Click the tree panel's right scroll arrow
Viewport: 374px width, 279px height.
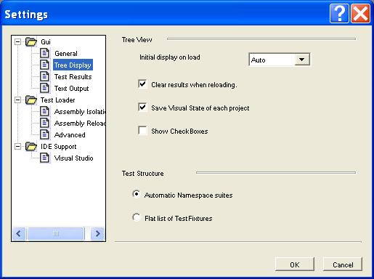point(97,233)
